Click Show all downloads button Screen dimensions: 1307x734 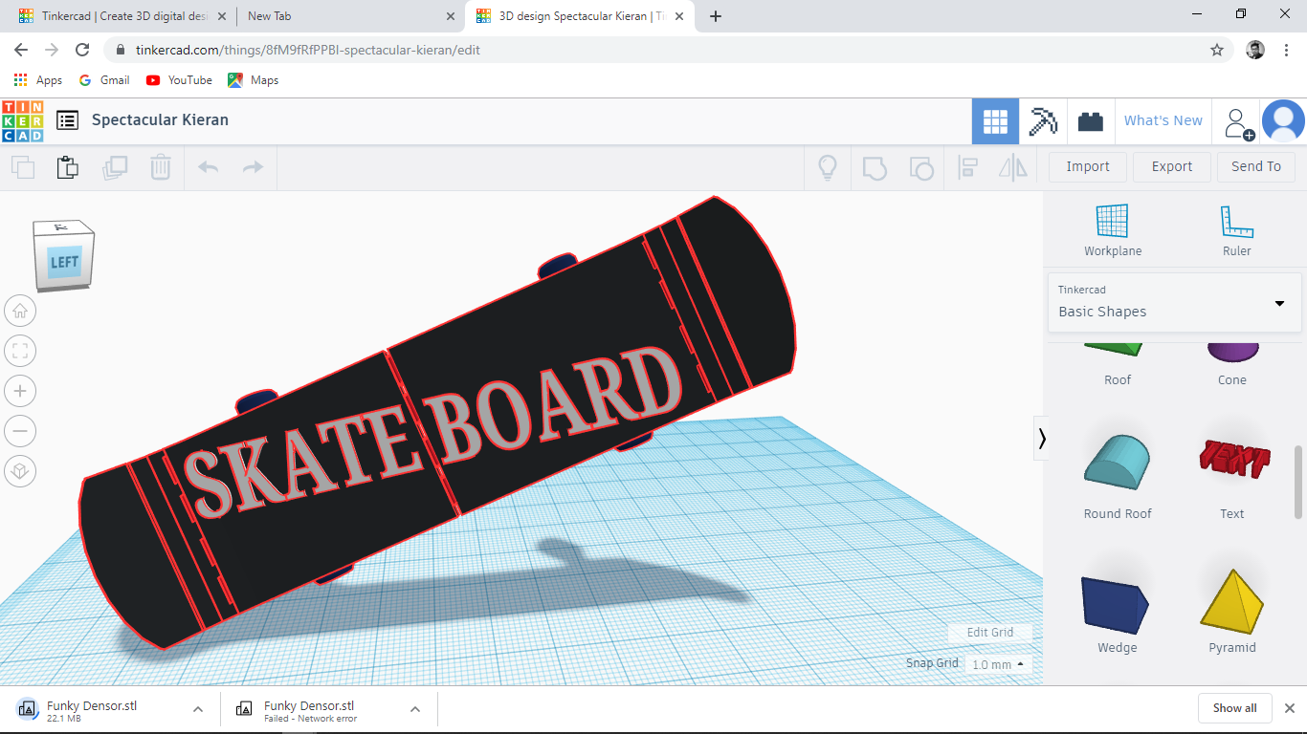coord(1234,708)
